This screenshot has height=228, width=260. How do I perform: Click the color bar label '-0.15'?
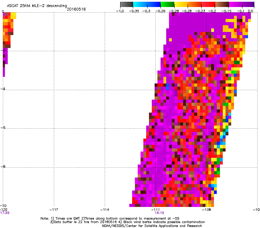click(x=227, y=11)
